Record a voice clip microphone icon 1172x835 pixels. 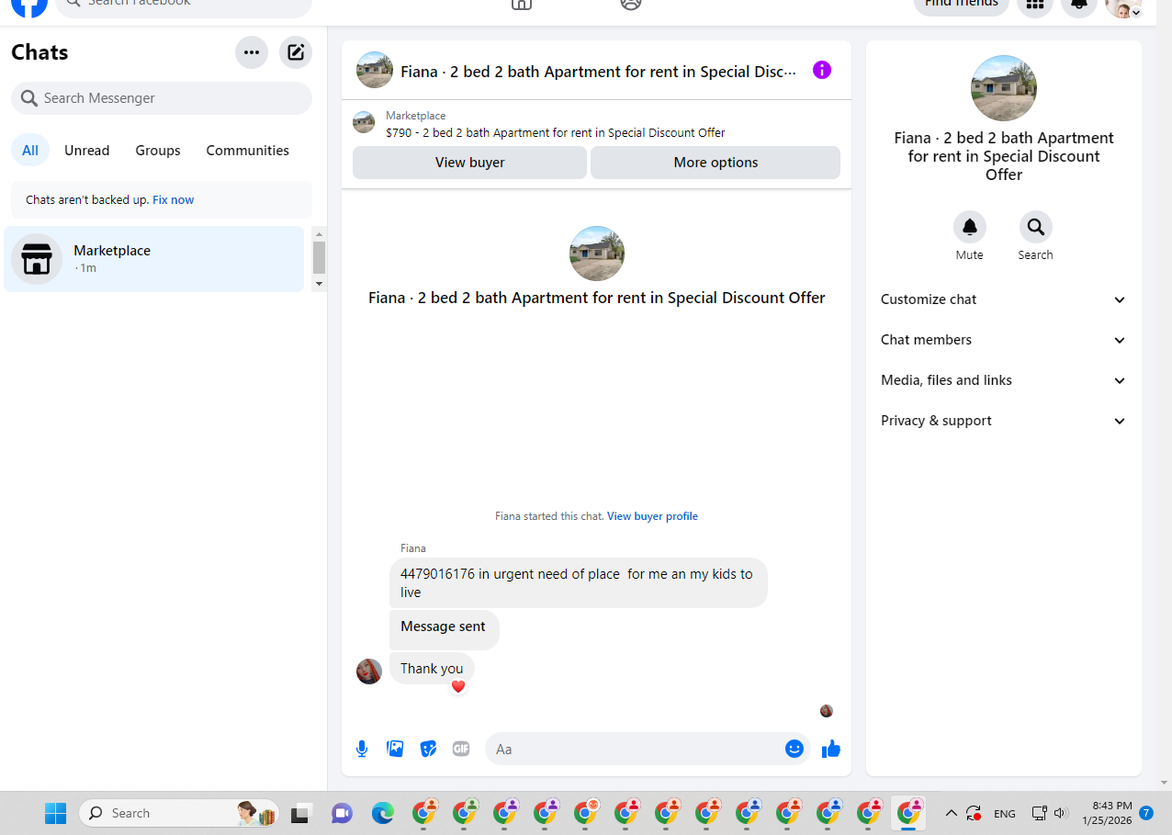[362, 749]
